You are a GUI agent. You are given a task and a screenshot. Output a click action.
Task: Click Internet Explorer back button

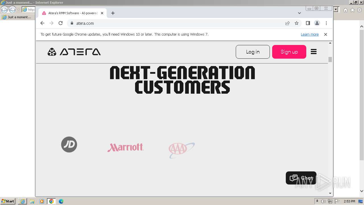pyautogui.click(x=5, y=9)
